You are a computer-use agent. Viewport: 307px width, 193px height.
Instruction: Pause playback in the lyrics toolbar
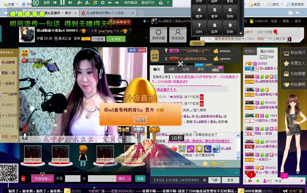pyautogui.click(x=62, y=3)
